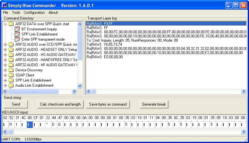The height and width of the screenshot is (143, 249).
Task: Click the hex cell '52' in HEX input
Action: 11,118
